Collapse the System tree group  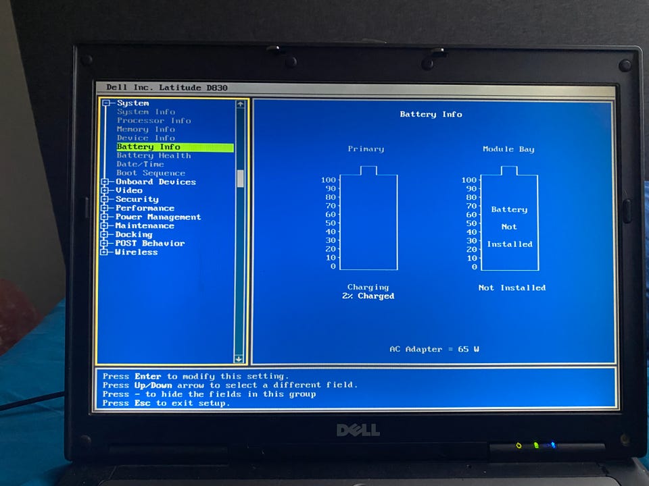tap(106, 103)
